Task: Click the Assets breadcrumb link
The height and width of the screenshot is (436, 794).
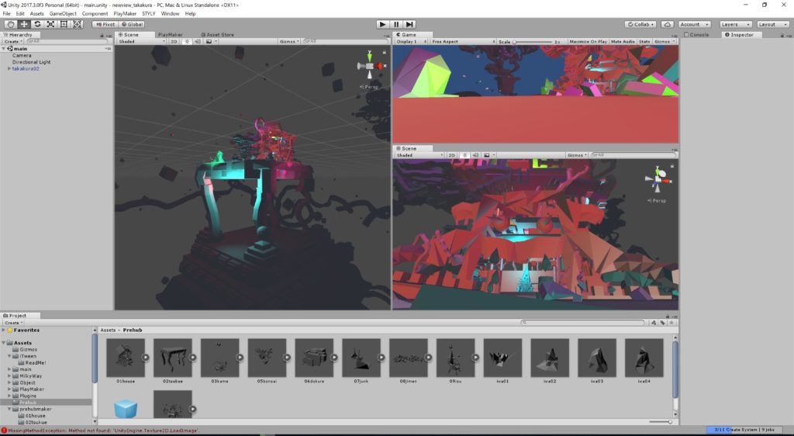Action: pyautogui.click(x=108, y=330)
